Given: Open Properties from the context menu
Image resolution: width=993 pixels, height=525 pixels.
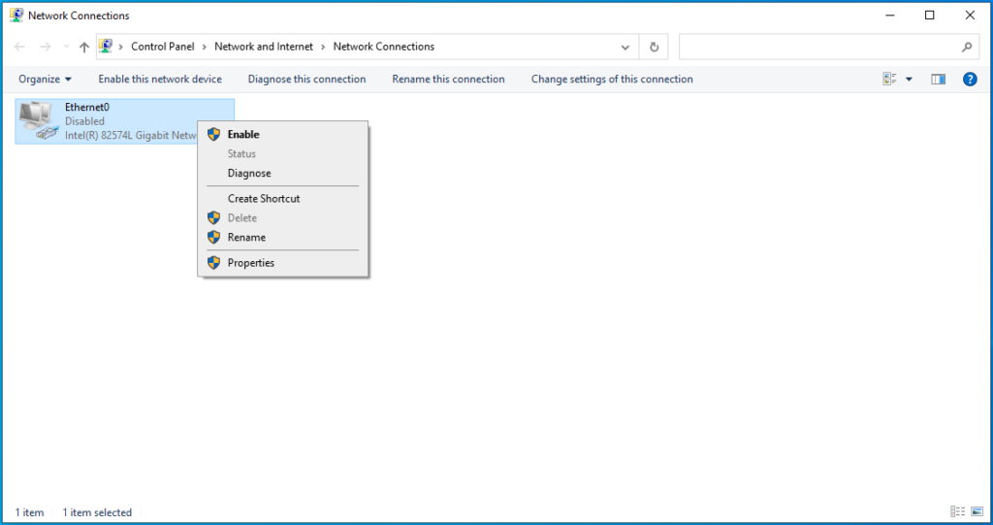Looking at the screenshot, I should 282,262.
